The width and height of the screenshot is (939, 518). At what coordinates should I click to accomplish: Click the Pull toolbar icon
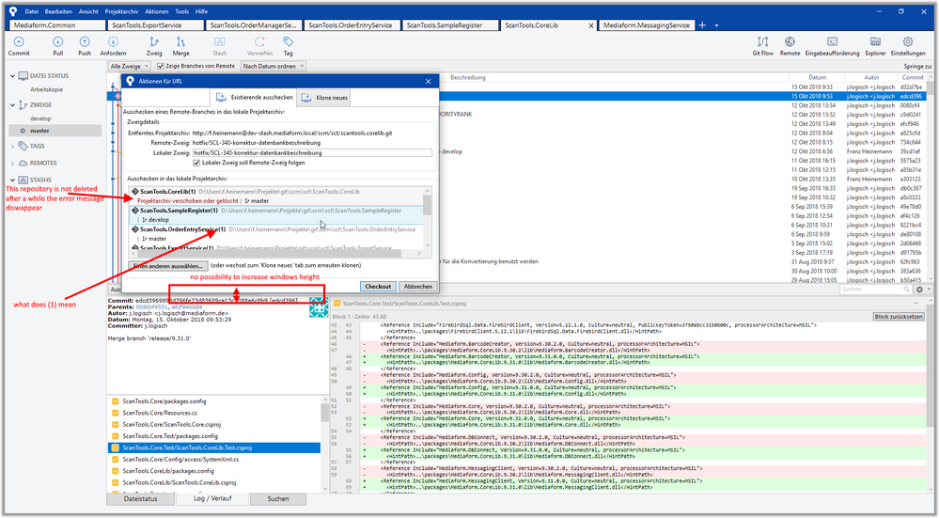57,42
